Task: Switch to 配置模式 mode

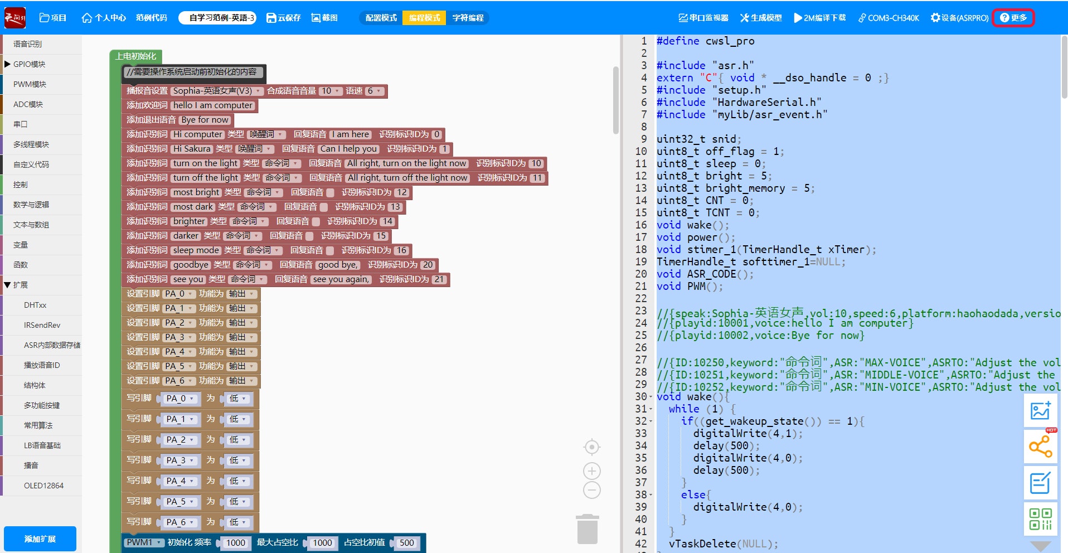Action: coord(381,18)
